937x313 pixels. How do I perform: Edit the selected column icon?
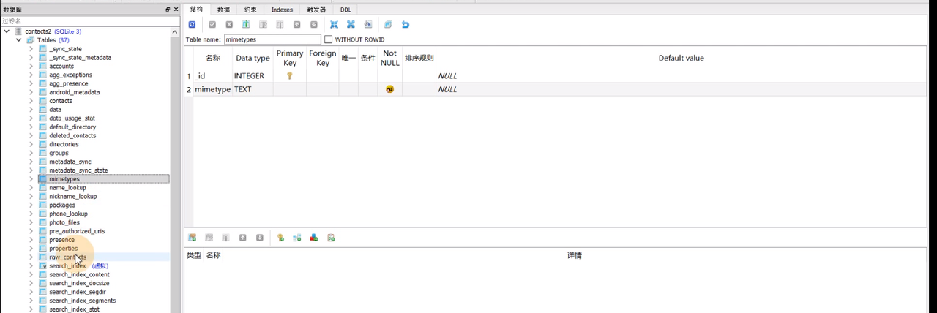pyautogui.click(x=263, y=24)
